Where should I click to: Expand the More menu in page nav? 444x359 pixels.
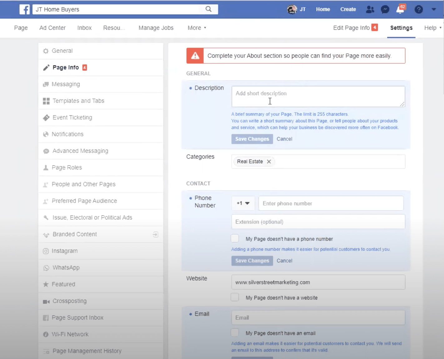[x=197, y=28]
